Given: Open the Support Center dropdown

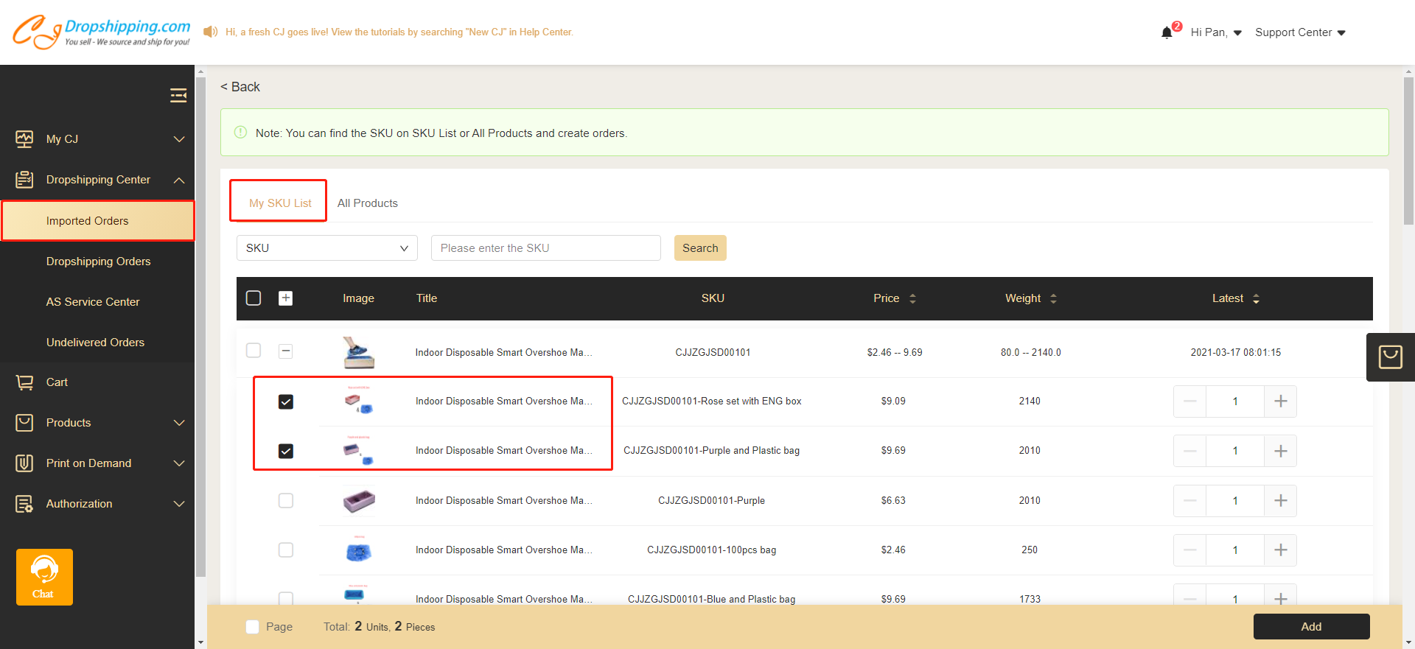Looking at the screenshot, I should pos(1300,32).
